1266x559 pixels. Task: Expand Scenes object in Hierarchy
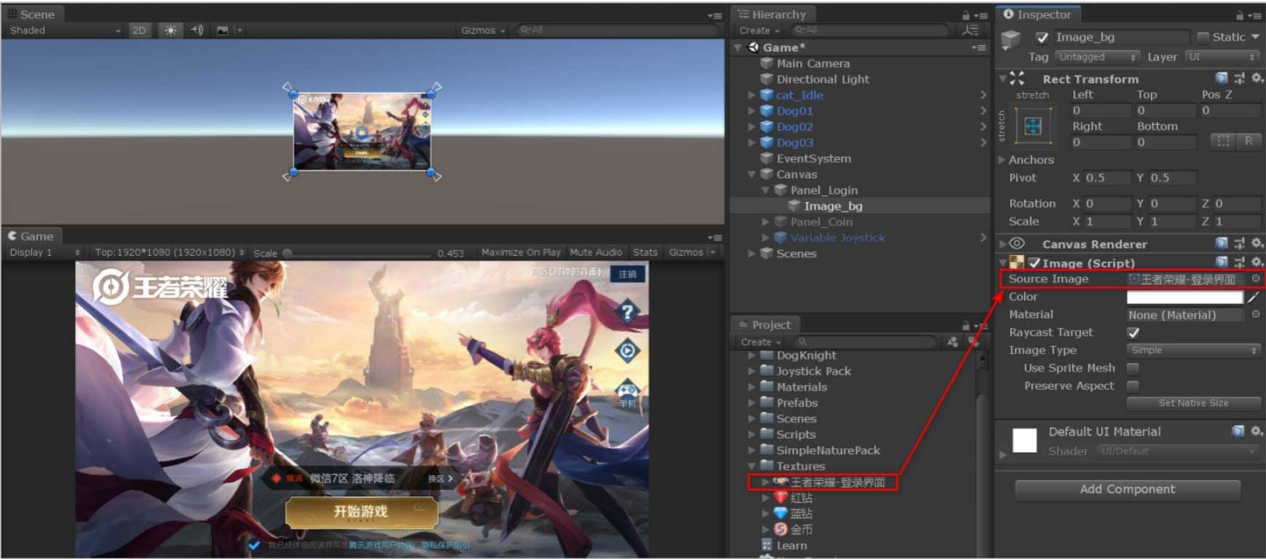[x=751, y=254]
